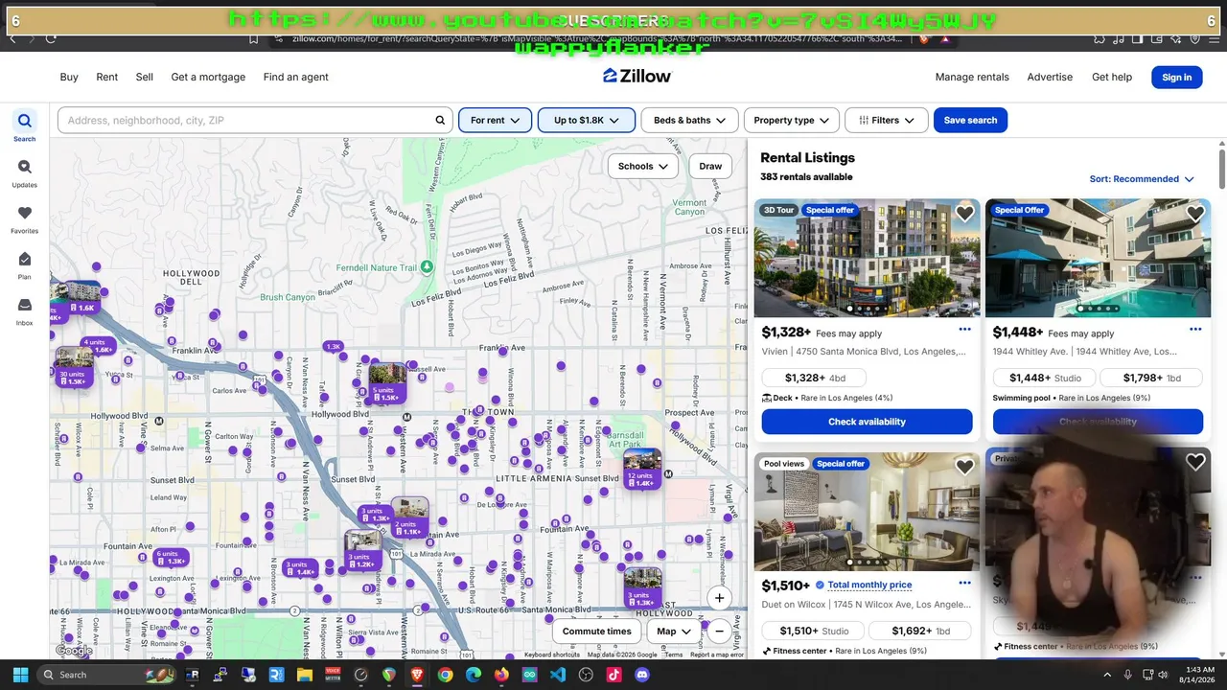The image size is (1227, 690).
Task: Save Duet on Wilcox listing with heart
Action: click(964, 466)
